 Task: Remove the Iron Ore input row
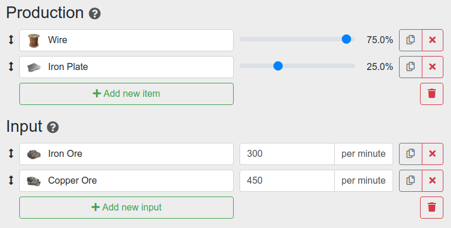click(432, 154)
